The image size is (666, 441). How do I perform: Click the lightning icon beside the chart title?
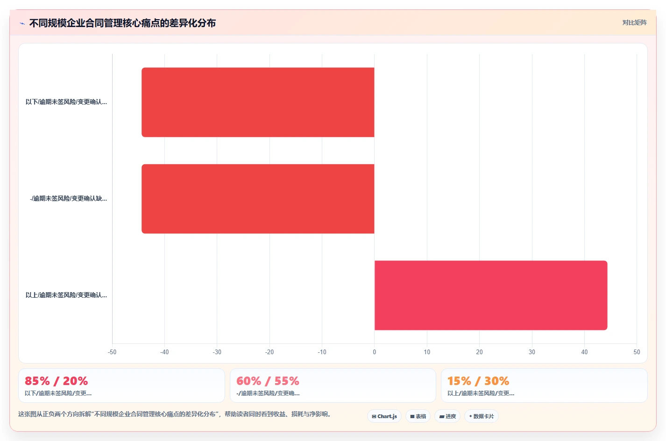tap(22, 23)
